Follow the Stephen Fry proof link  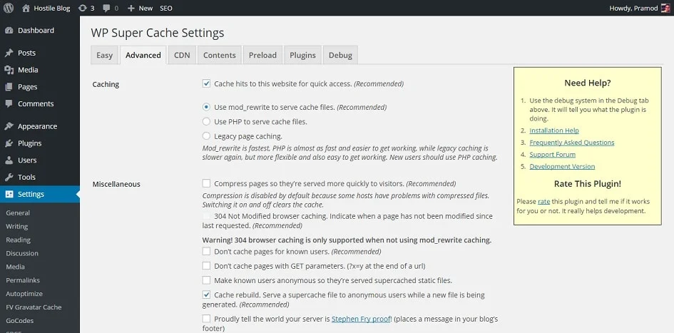point(362,319)
